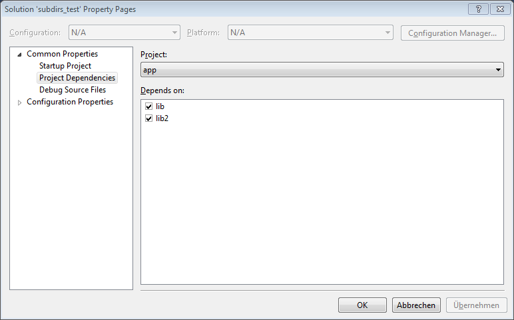Confirm the dialog with OK
This screenshot has width=514, height=320.
click(x=362, y=305)
